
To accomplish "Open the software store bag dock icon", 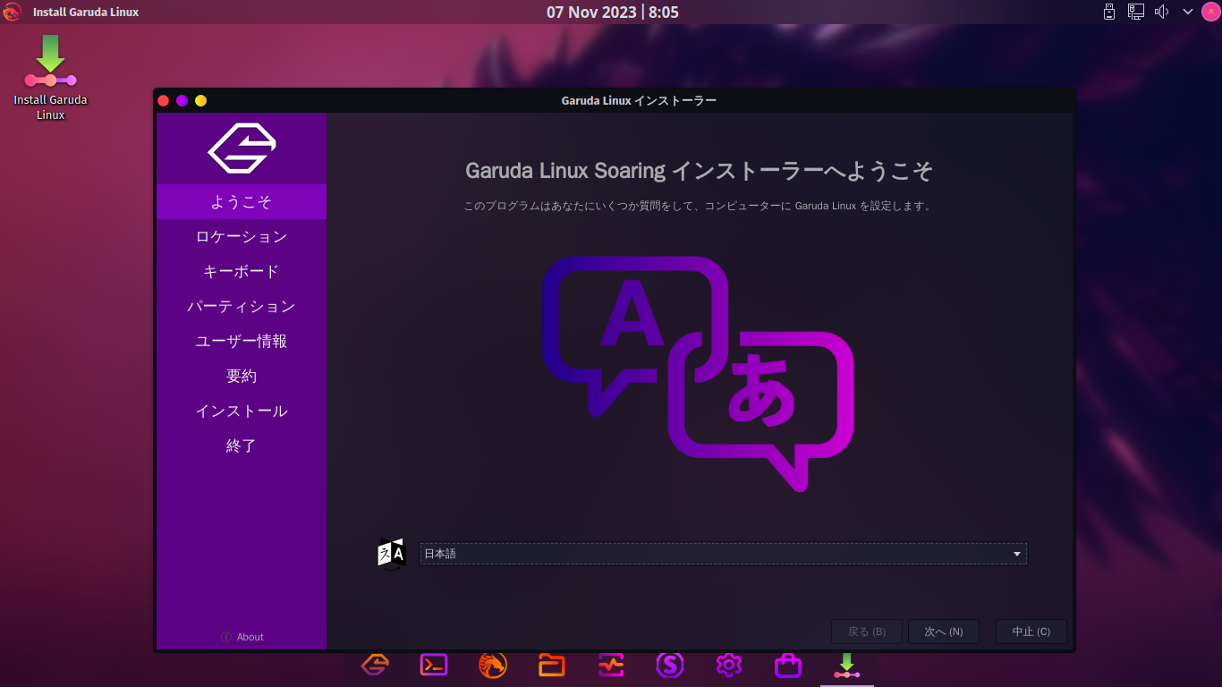I will (x=788, y=665).
